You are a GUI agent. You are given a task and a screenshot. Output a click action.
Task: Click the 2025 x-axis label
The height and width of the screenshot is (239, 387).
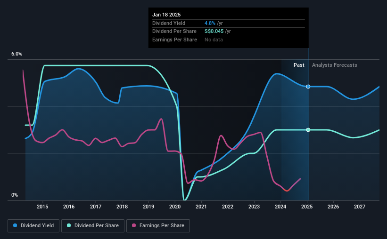click(x=307, y=207)
